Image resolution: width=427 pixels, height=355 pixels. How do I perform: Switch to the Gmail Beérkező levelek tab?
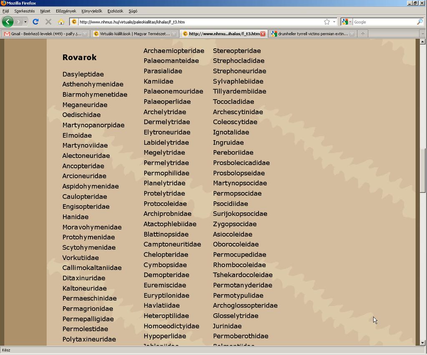click(45, 34)
